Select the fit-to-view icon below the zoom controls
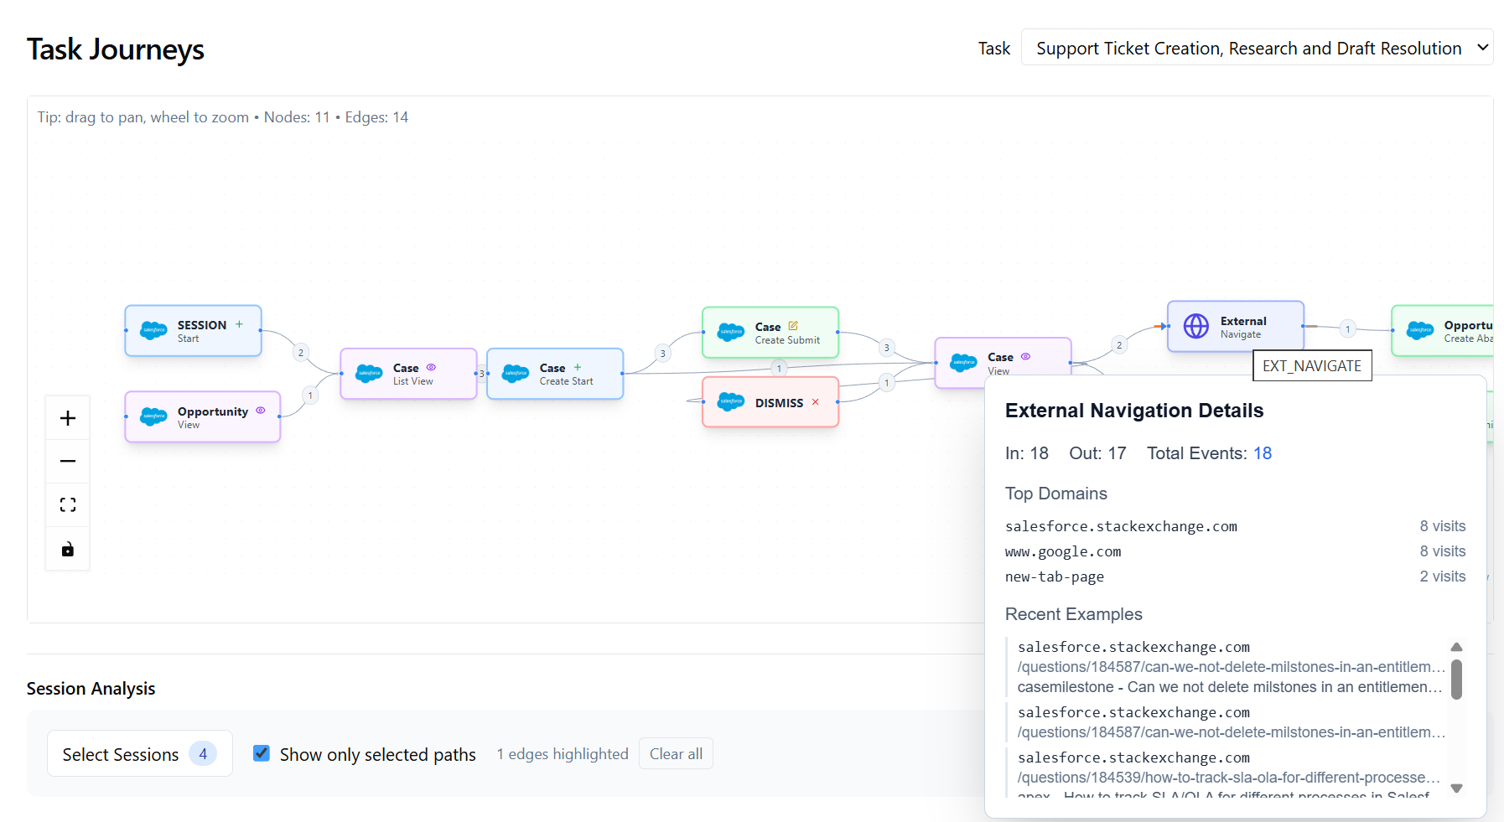The width and height of the screenshot is (1504, 822). coord(67,504)
